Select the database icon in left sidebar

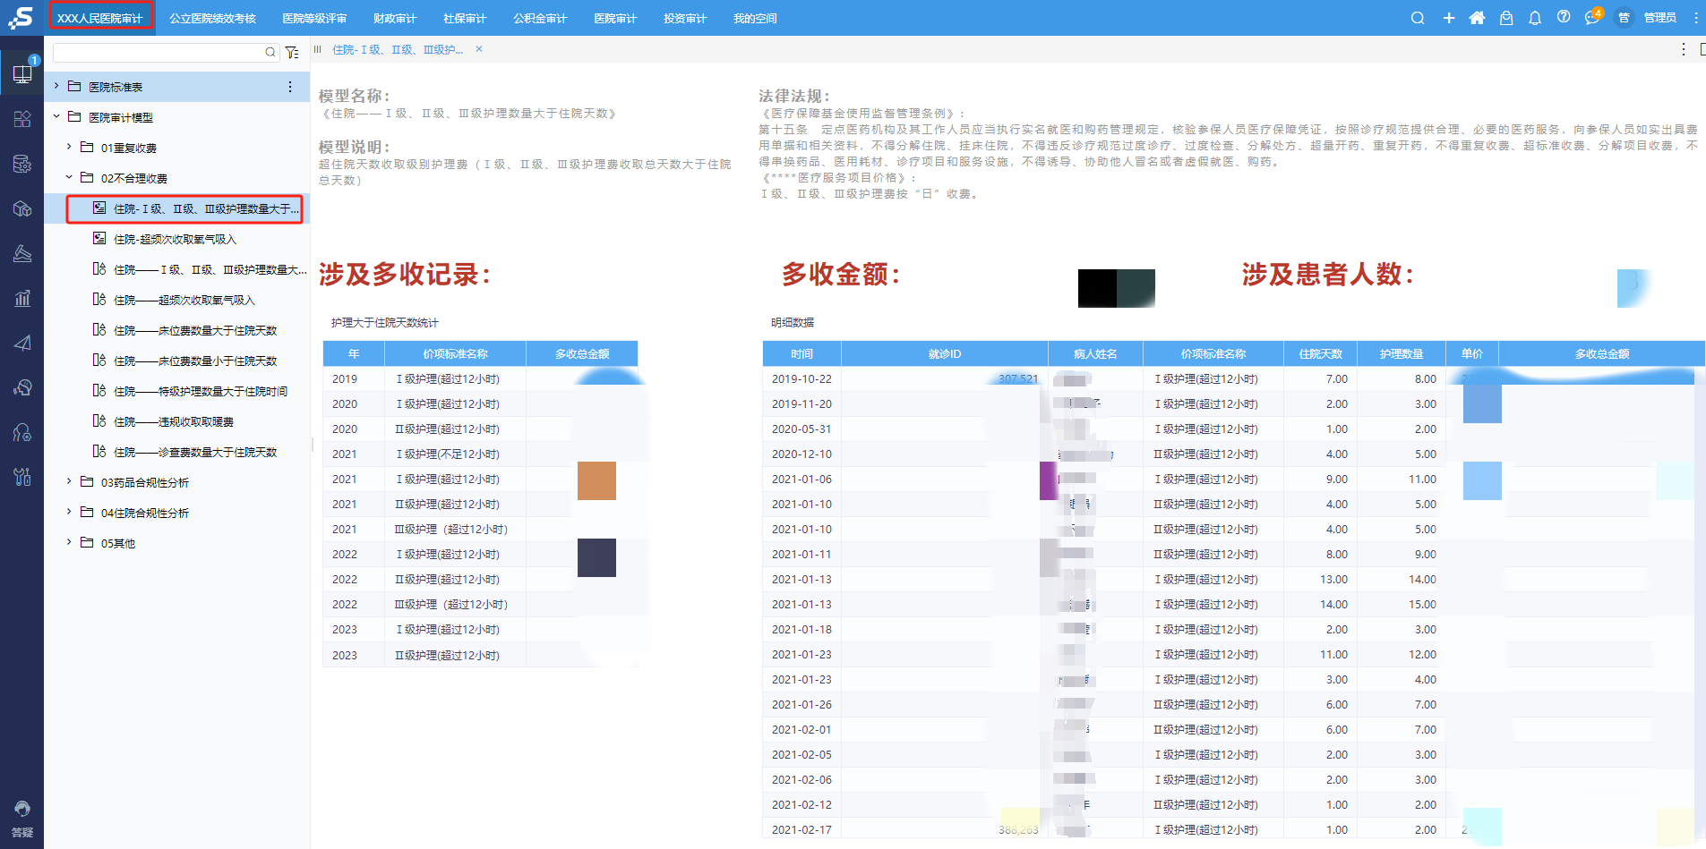coord(22,163)
